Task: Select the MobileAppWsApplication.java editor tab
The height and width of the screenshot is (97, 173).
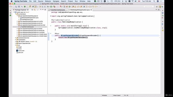Action: 80,10
